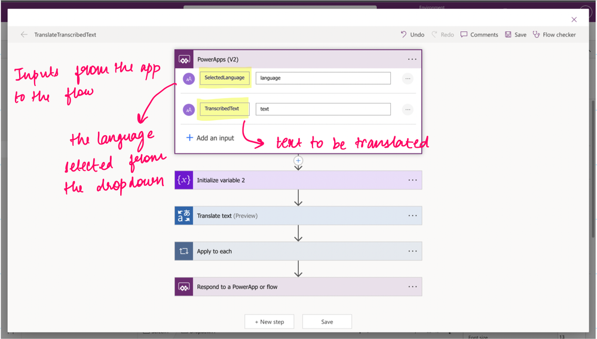Image resolution: width=597 pixels, height=339 pixels.
Task: Expand the Apply to each step
Action: pyautogui.click(x=298, y=251)
